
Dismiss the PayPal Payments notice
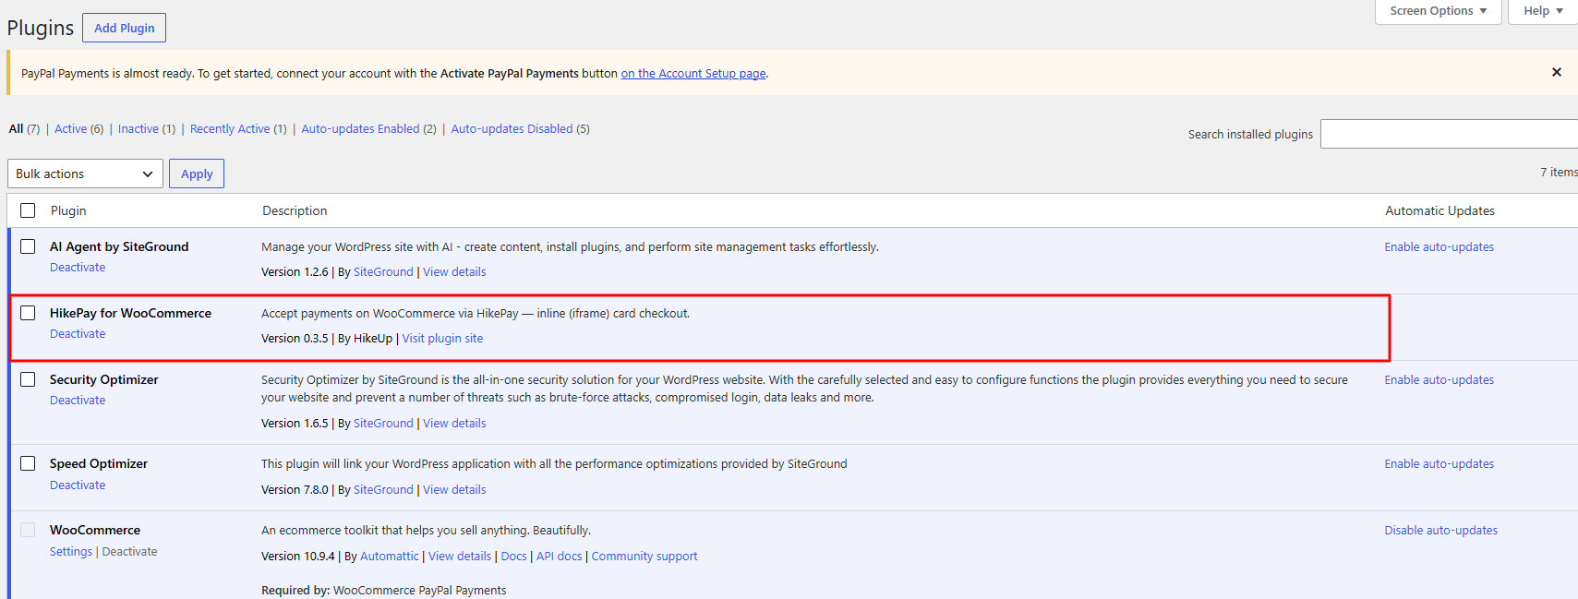coord(1556,72)
